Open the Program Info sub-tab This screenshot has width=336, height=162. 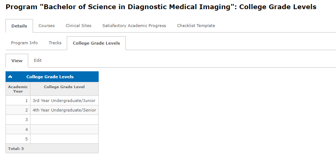click(24, 43)
